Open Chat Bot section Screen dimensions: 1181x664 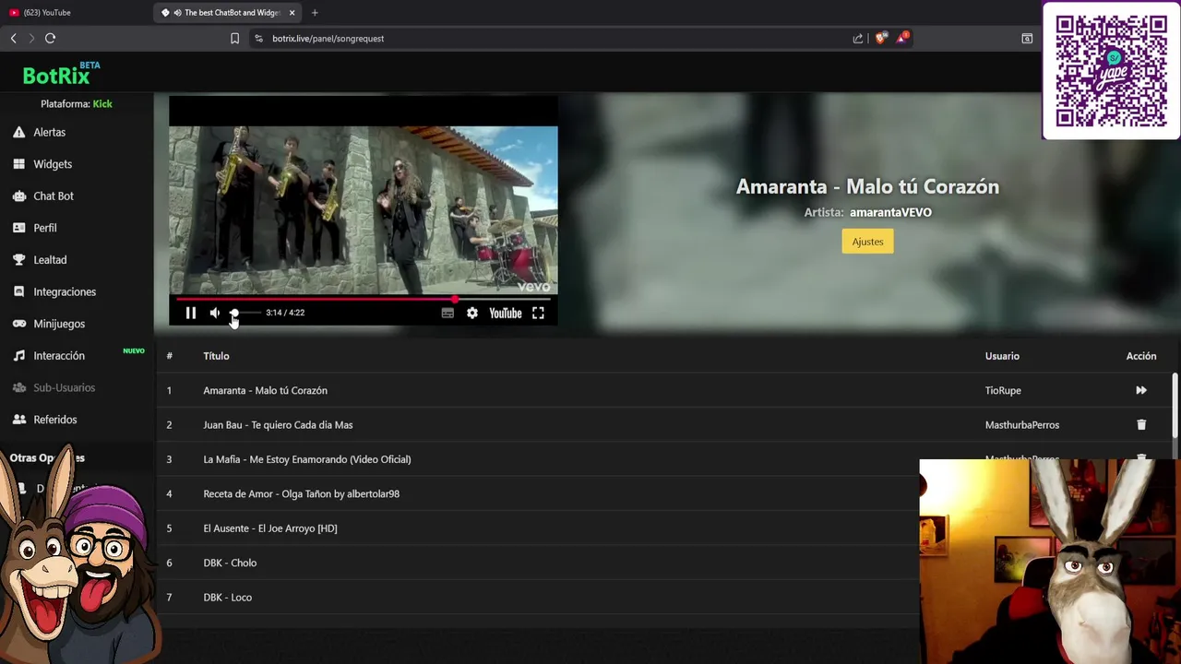pos(54,196)
